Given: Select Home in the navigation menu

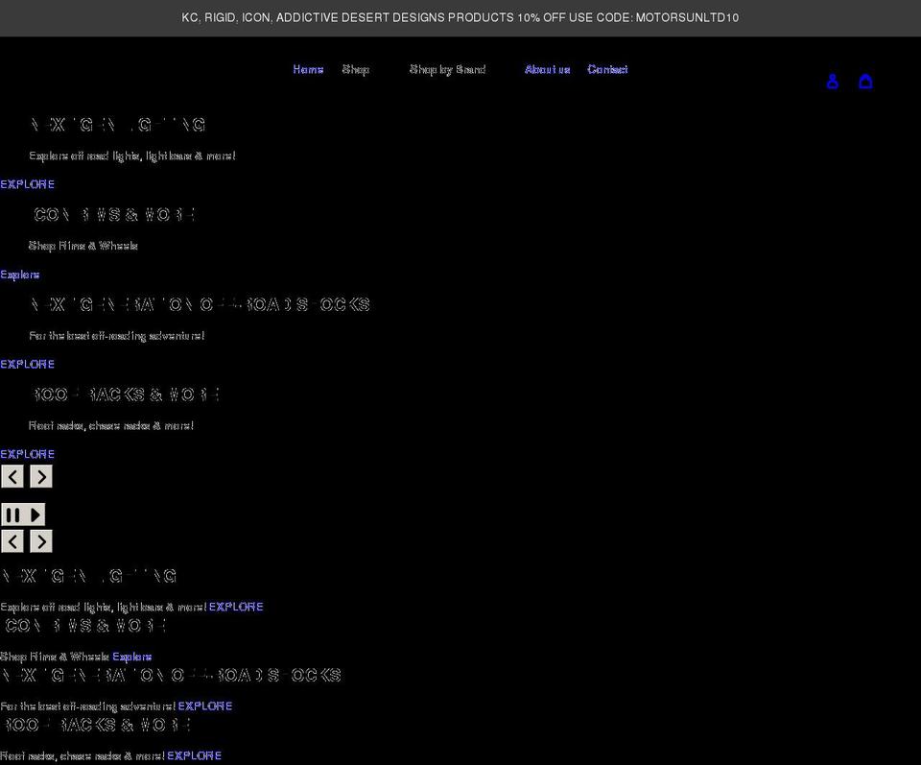Looking at the screenshot, I should [x=308, y=69].
